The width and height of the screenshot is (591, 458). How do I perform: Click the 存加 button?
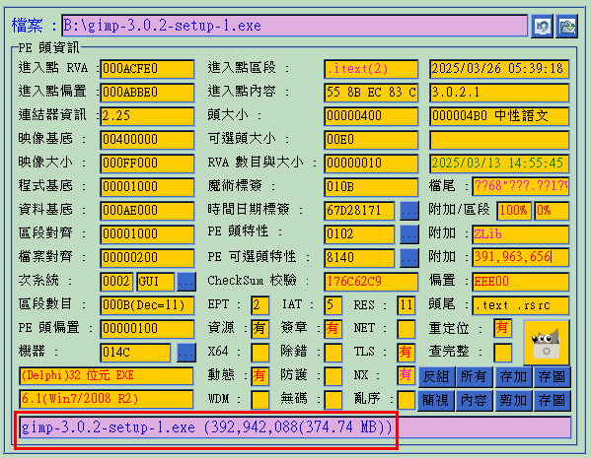513,377
